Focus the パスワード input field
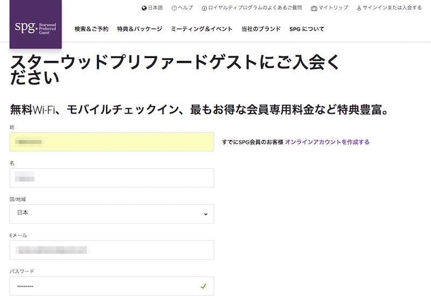Screen dimensions: 431x299 (x=112, y=286)
